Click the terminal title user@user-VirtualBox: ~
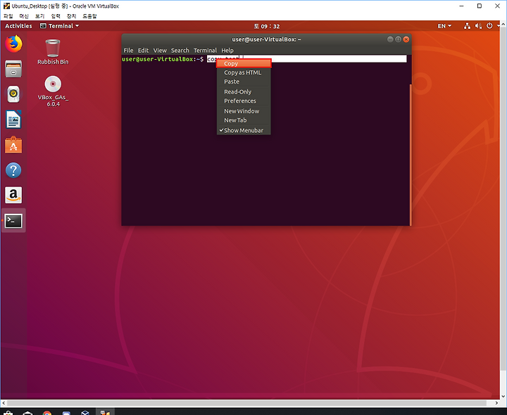 266,39
